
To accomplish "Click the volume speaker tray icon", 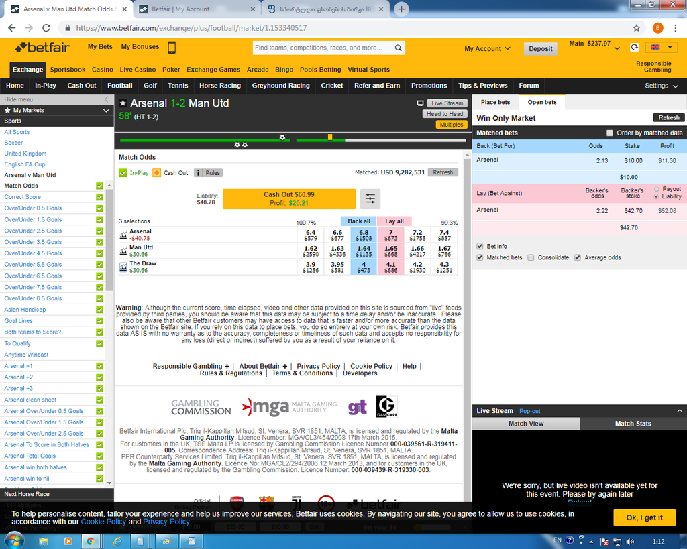I will point(630,542).
